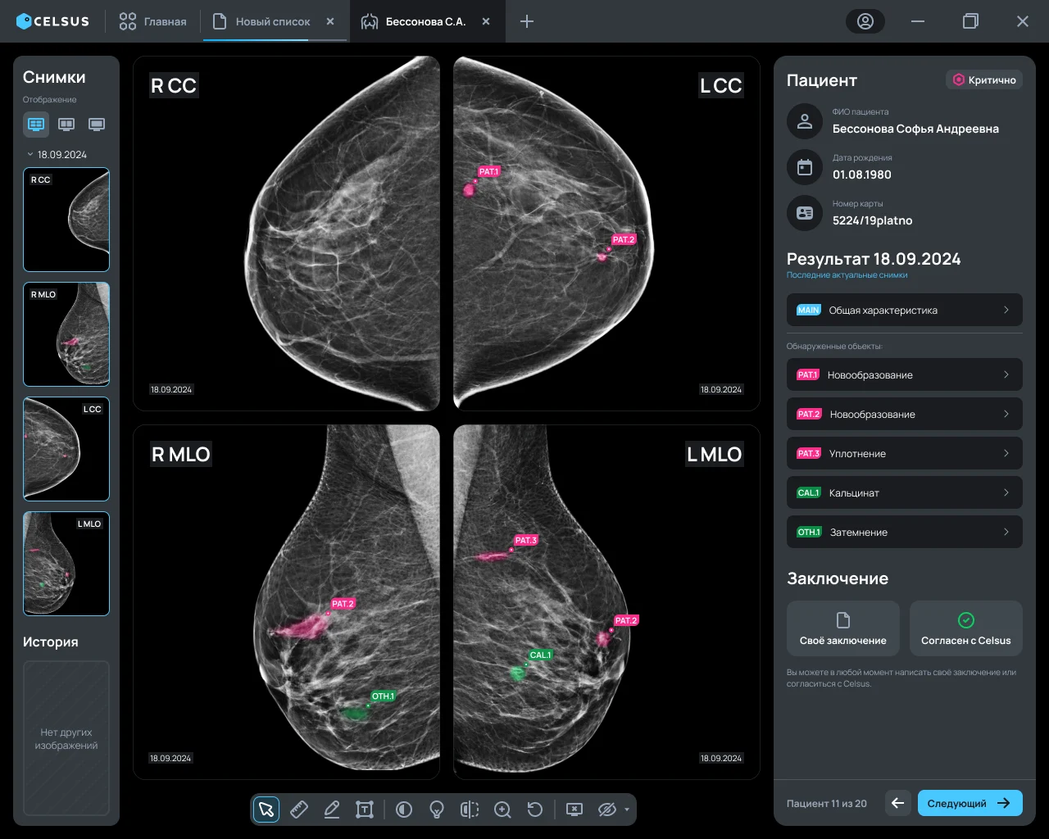Select the text annotation box tool
The image size is (1049, 839).
(x=365, y=810)
